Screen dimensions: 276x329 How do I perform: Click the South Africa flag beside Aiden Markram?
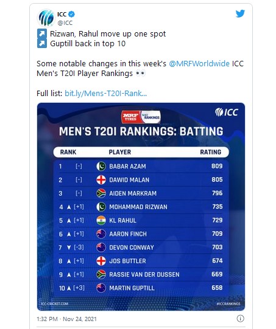pos(101,193)
